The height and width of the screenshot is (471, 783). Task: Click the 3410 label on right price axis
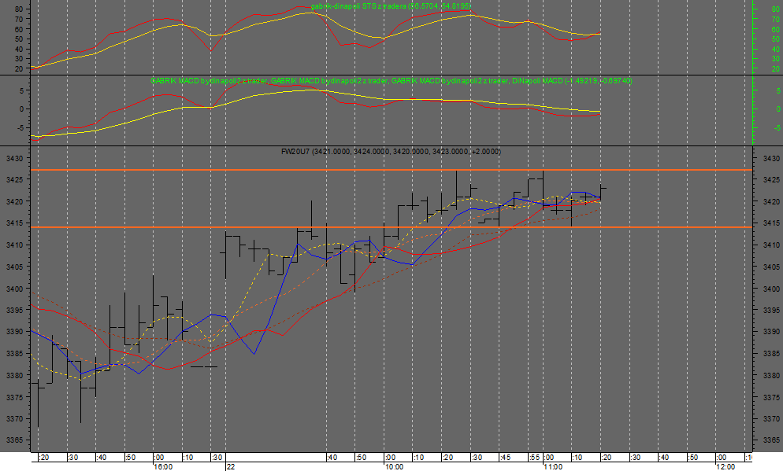click(771, 245)
